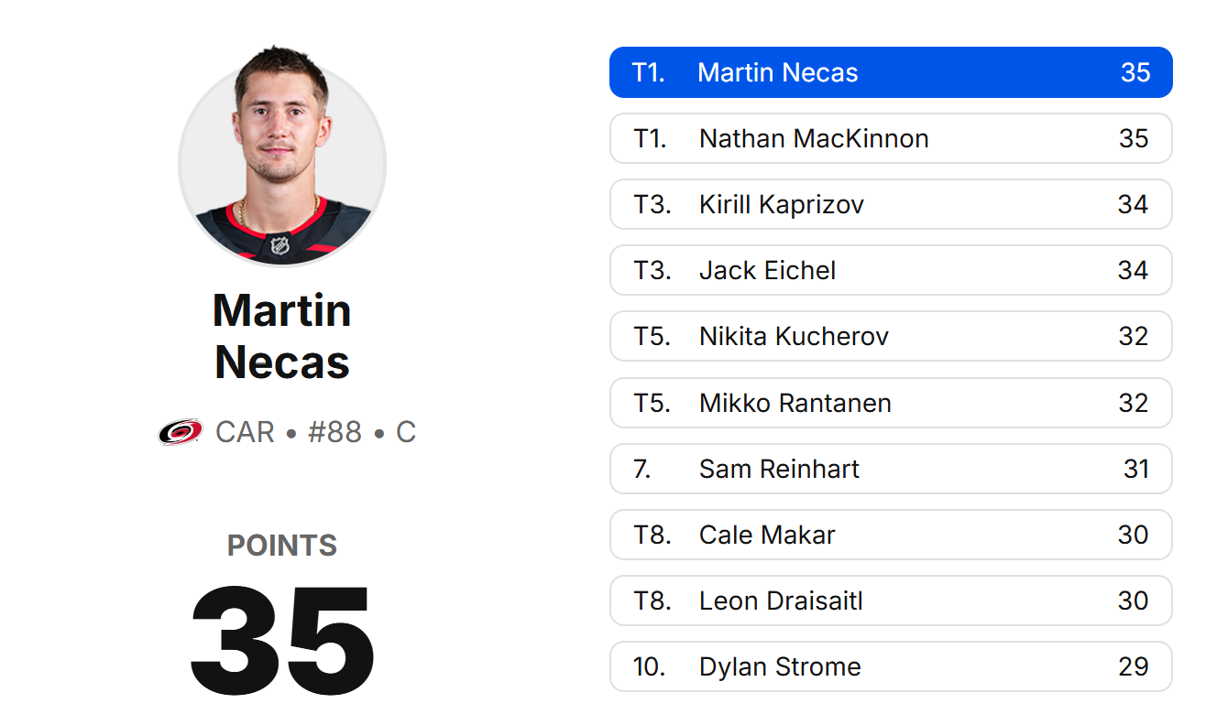Open Leon Draisaitl's player row

(891, 601)
